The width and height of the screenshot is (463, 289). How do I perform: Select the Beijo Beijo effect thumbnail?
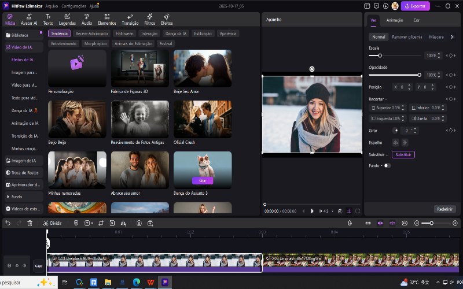pyautogui.click(x=77, y=119)
